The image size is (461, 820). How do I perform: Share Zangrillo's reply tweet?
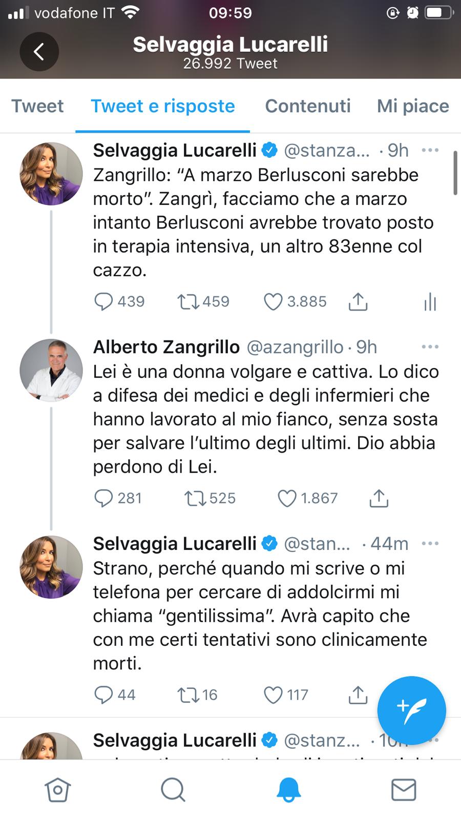[x=379, y=498]
